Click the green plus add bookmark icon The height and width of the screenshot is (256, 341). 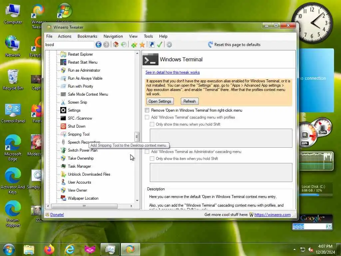point(134,45)
